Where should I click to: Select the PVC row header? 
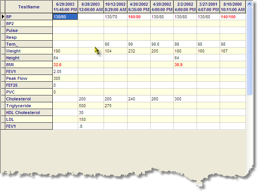(29, 92)
